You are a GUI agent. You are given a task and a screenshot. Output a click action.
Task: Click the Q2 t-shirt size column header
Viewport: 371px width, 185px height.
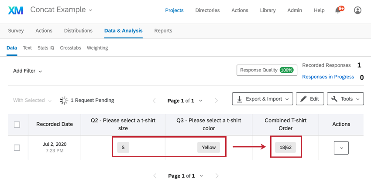(123, 124)
